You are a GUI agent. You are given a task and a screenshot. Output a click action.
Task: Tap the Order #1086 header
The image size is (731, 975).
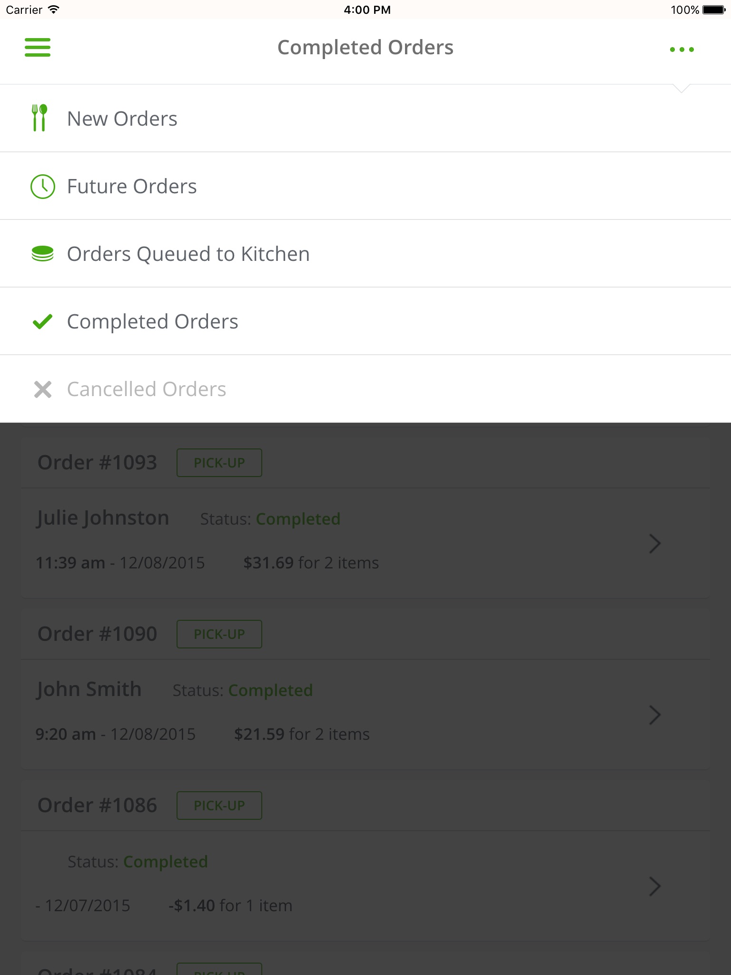click(x=97, y=806)
